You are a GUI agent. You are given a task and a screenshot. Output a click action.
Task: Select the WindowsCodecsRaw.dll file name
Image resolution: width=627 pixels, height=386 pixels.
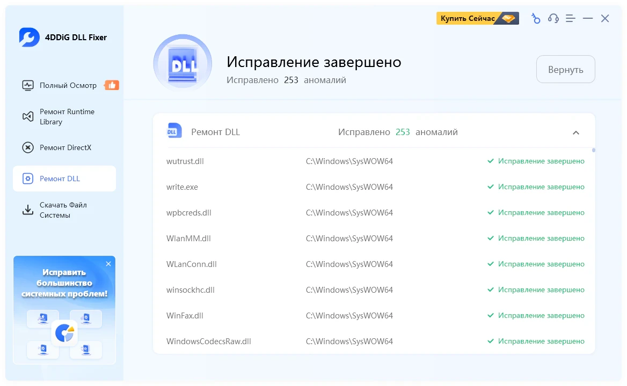coord(209,342)
